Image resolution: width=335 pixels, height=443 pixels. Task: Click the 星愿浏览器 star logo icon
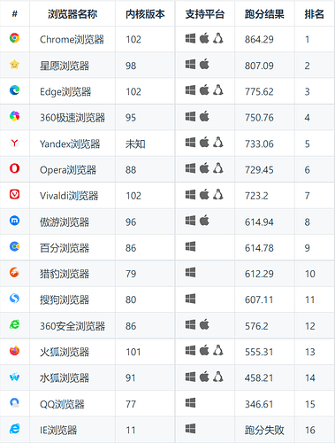[14, 64]
